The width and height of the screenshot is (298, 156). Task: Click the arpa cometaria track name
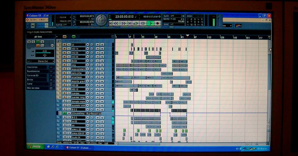click(78, 69)
